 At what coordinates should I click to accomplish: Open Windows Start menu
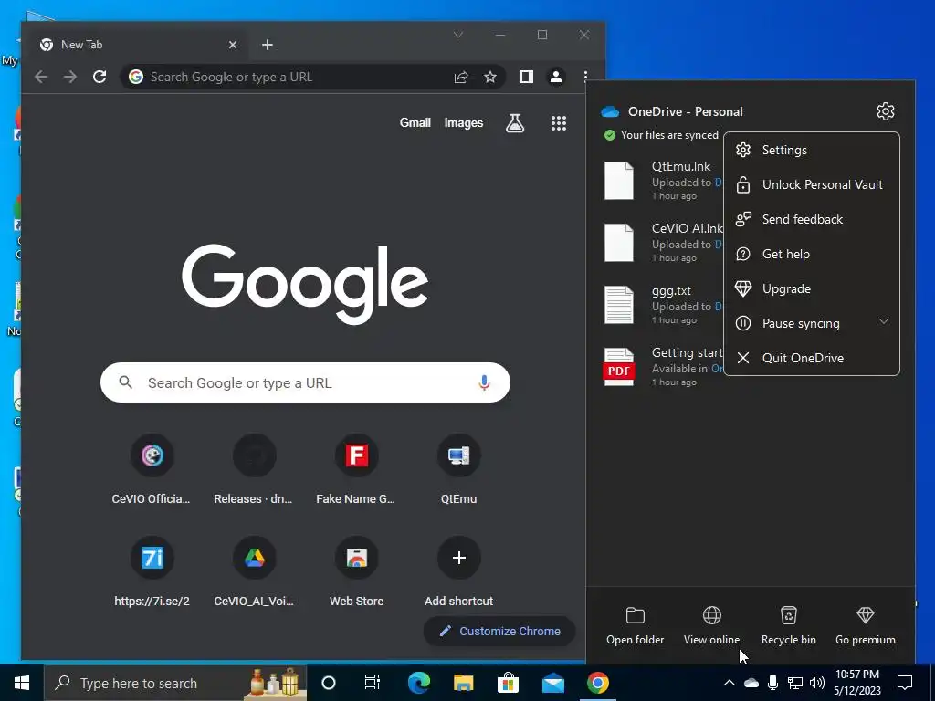[x=22, y=683]
